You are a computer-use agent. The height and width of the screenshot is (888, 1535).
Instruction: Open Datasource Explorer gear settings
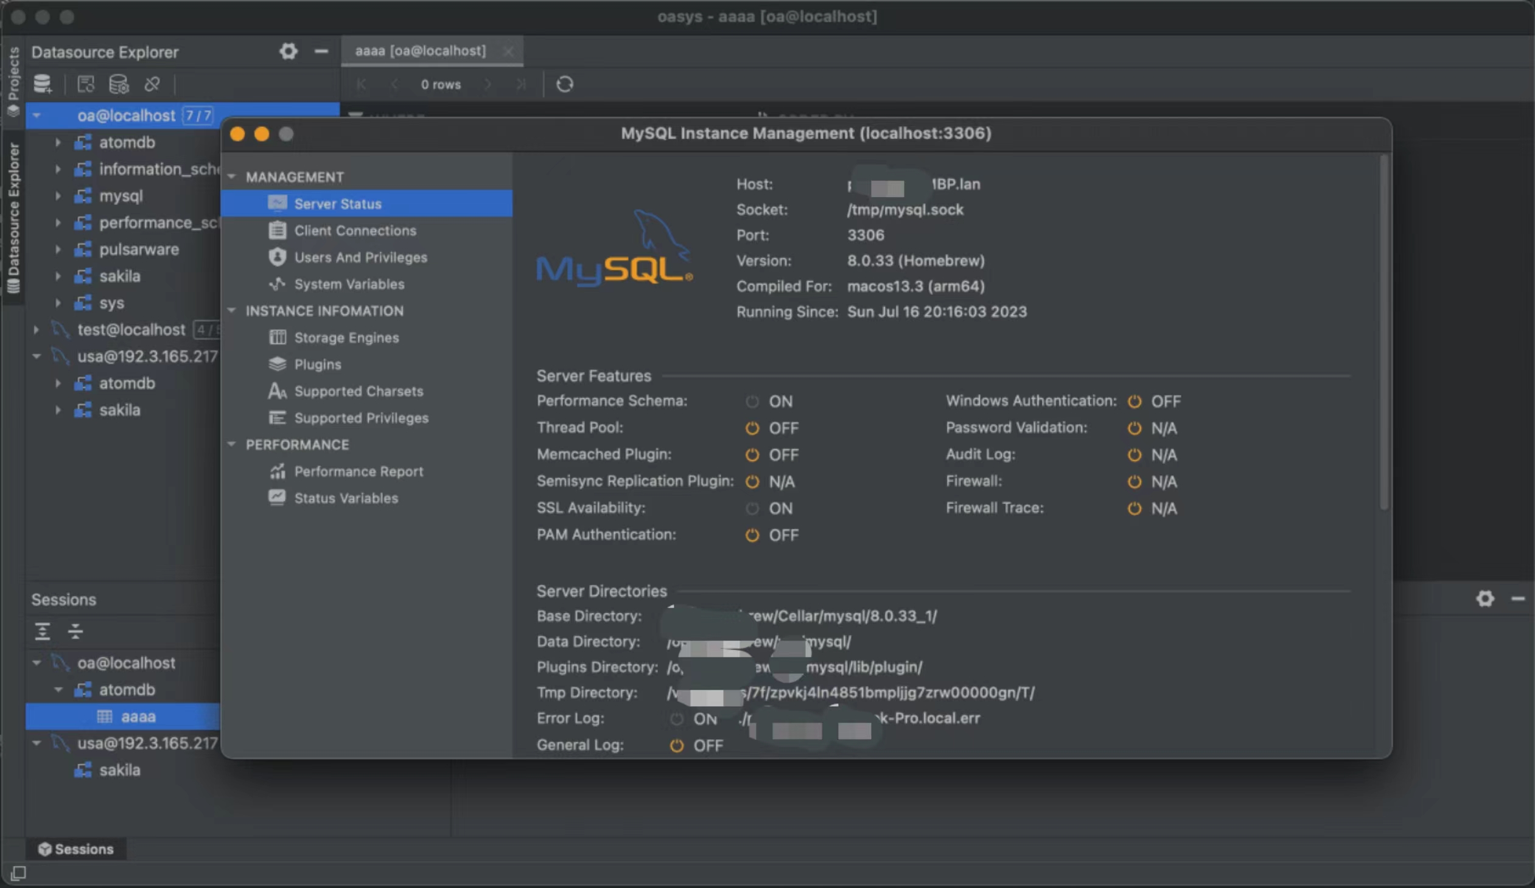(288, 51)
